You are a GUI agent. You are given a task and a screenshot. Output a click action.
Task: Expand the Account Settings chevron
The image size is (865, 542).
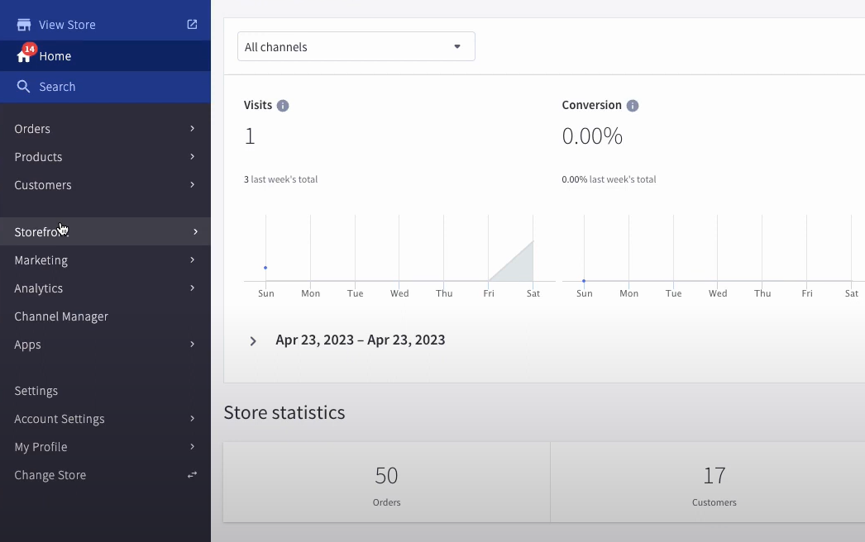(192, 419)
